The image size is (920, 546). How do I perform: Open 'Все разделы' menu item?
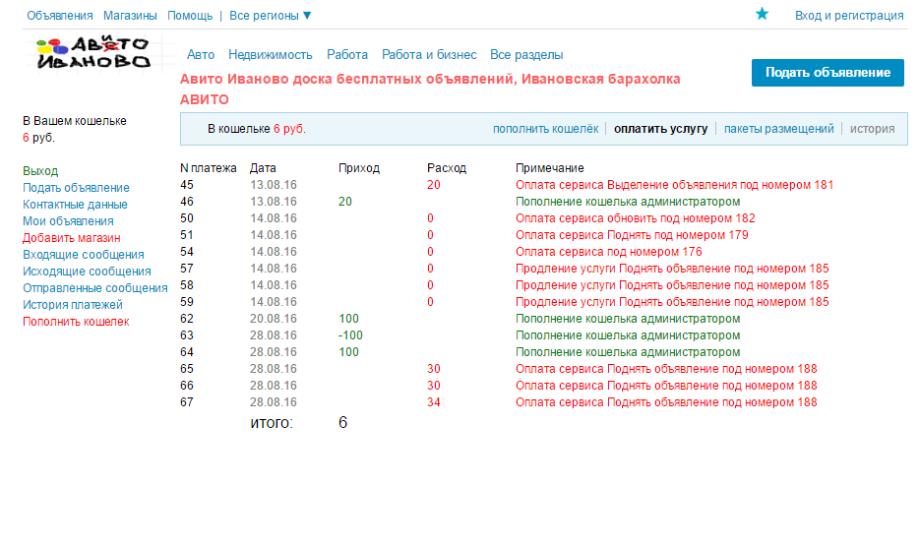(526, 55)
